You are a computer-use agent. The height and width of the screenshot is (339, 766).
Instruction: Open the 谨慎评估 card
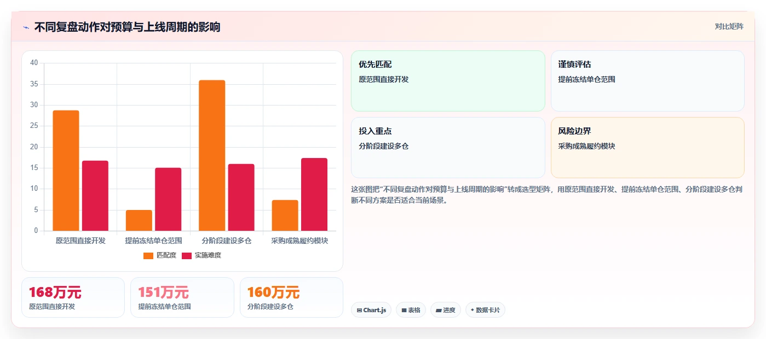pos(648,81)
